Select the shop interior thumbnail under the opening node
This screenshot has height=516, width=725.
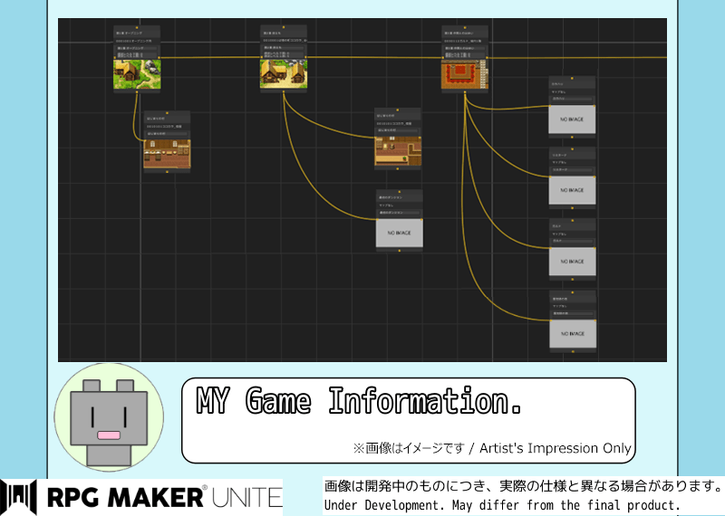(x=167, y=153)
